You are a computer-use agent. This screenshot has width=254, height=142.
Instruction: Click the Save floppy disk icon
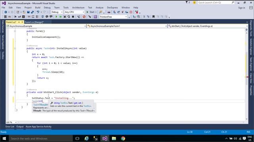pyautogui.click(x=28, y=12)
